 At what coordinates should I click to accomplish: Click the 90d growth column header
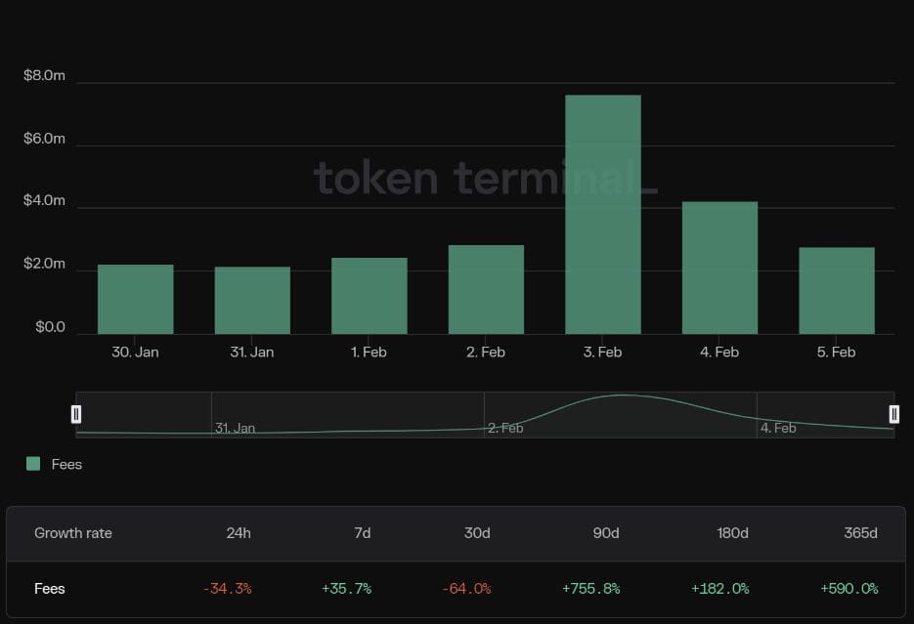pos(606,533)
